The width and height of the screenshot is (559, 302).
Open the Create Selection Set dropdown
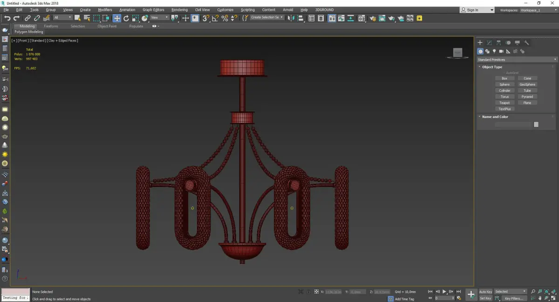pyautogui.click(x=267, y=18)
